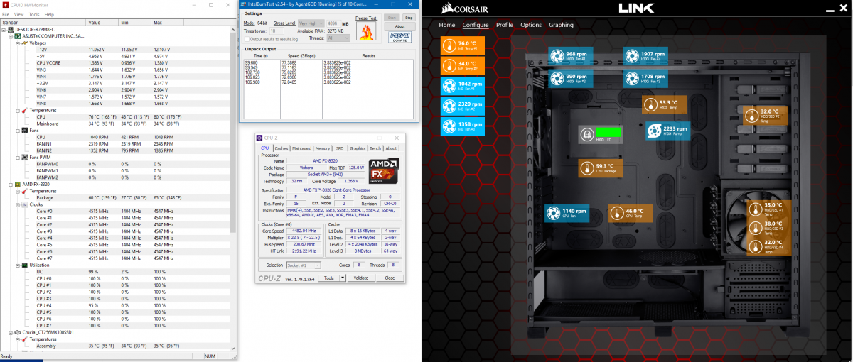
Task: Switch to the Caches tab in CPU-Z
Action: click(x=282, y=148)
